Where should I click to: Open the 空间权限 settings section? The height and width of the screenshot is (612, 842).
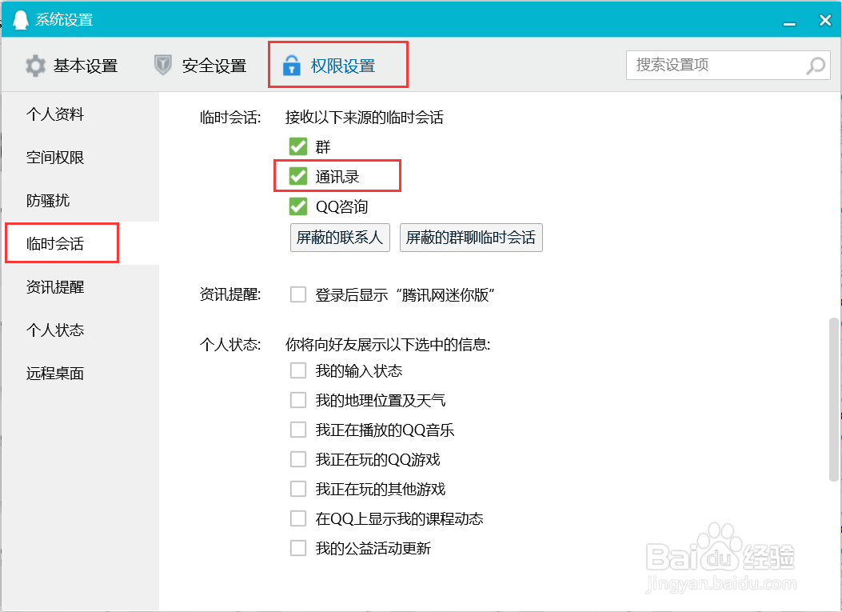pyautogui.click(x=54, y=157)
